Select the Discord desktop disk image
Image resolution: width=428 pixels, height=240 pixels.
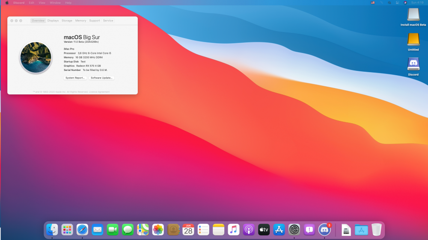click(413, 67)
